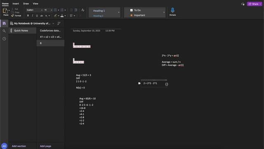Viewport: 264px width, 149px height.
Task: Apply the Heading 1 style
Action: coord(99,11)
